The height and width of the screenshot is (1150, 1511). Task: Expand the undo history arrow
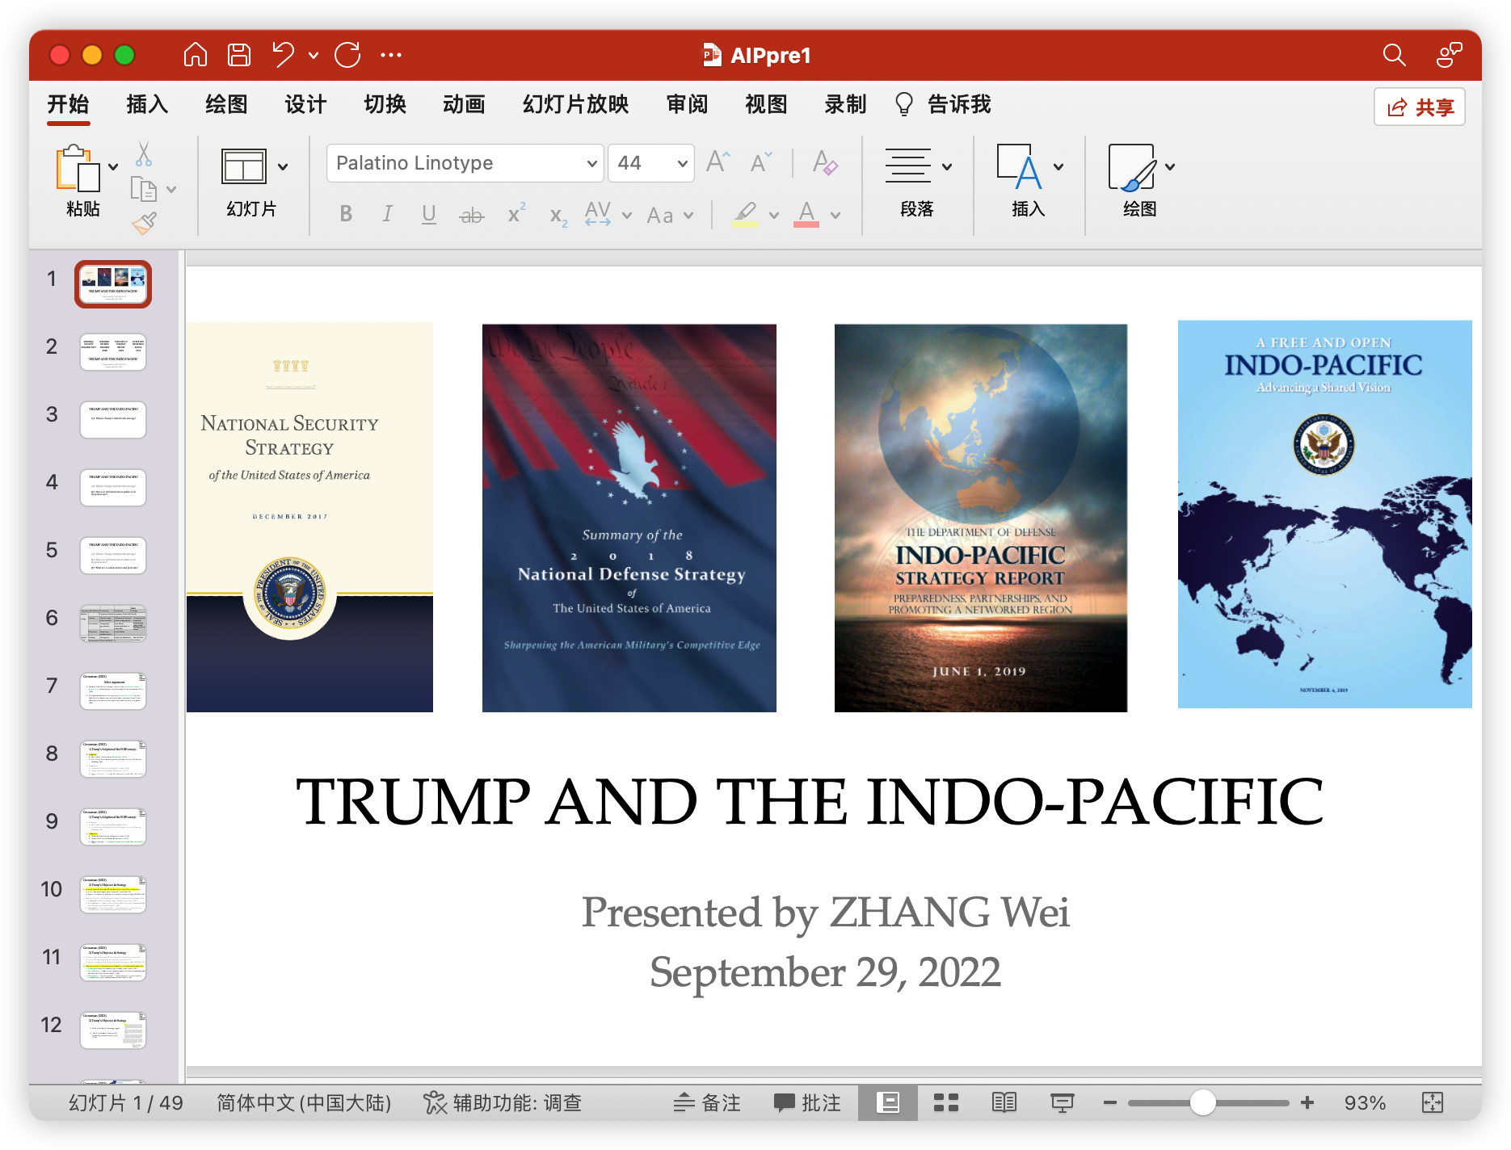[x=314, y=56]
